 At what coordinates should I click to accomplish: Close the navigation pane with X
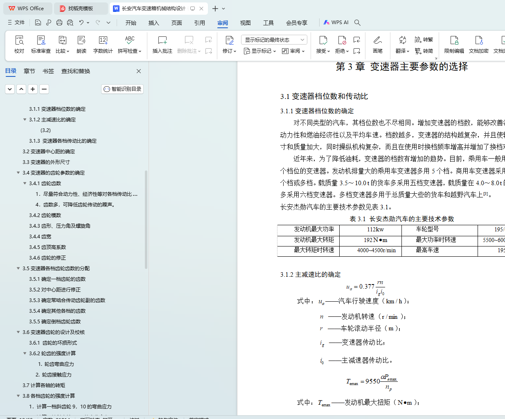[x=139, y=71]
